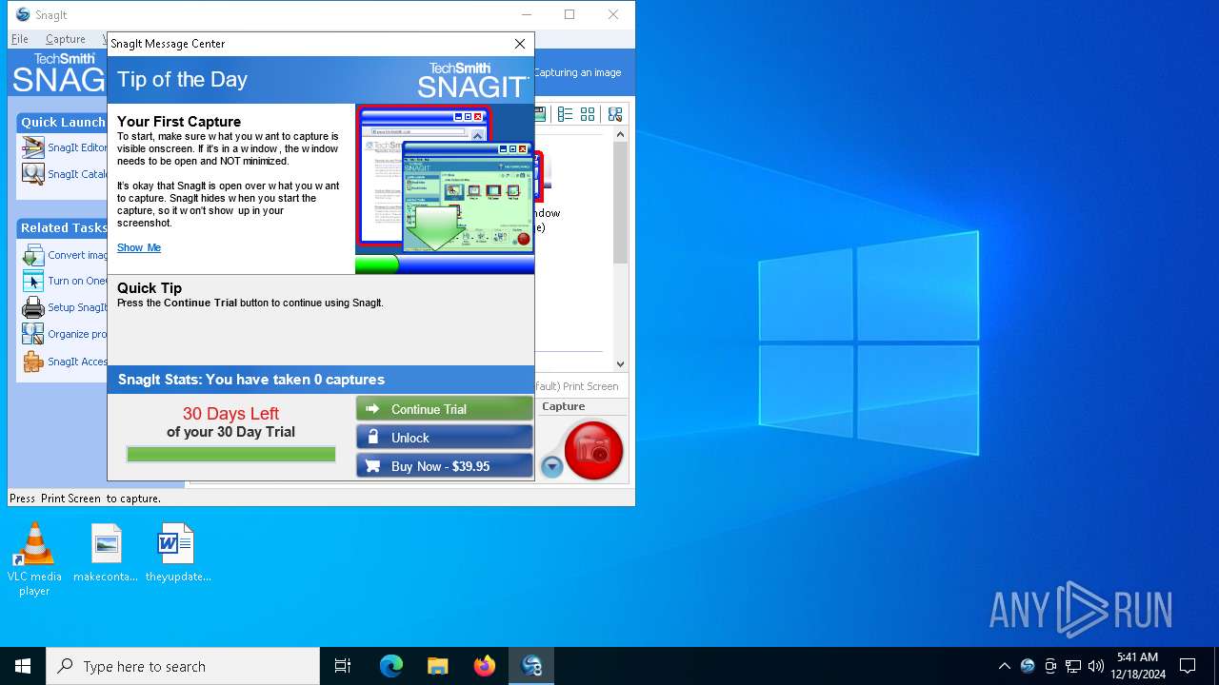The height and width of the screenshot is (685, 1219).
Task: Click the 'Your First Capture' heading
Action: click(179, 122)
